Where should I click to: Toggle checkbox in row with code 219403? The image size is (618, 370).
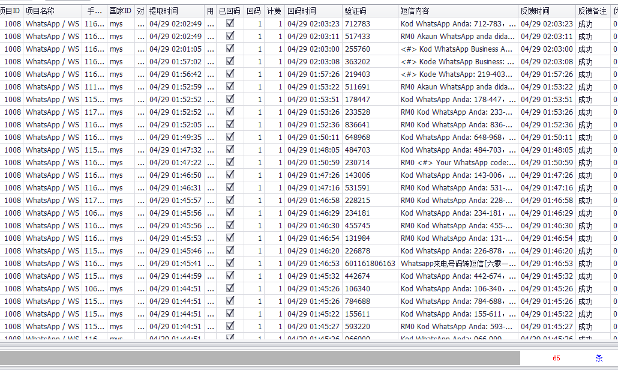pos(230,74)
